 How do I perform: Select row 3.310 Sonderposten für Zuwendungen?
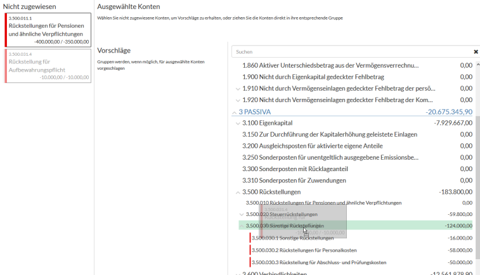(356, 181)
